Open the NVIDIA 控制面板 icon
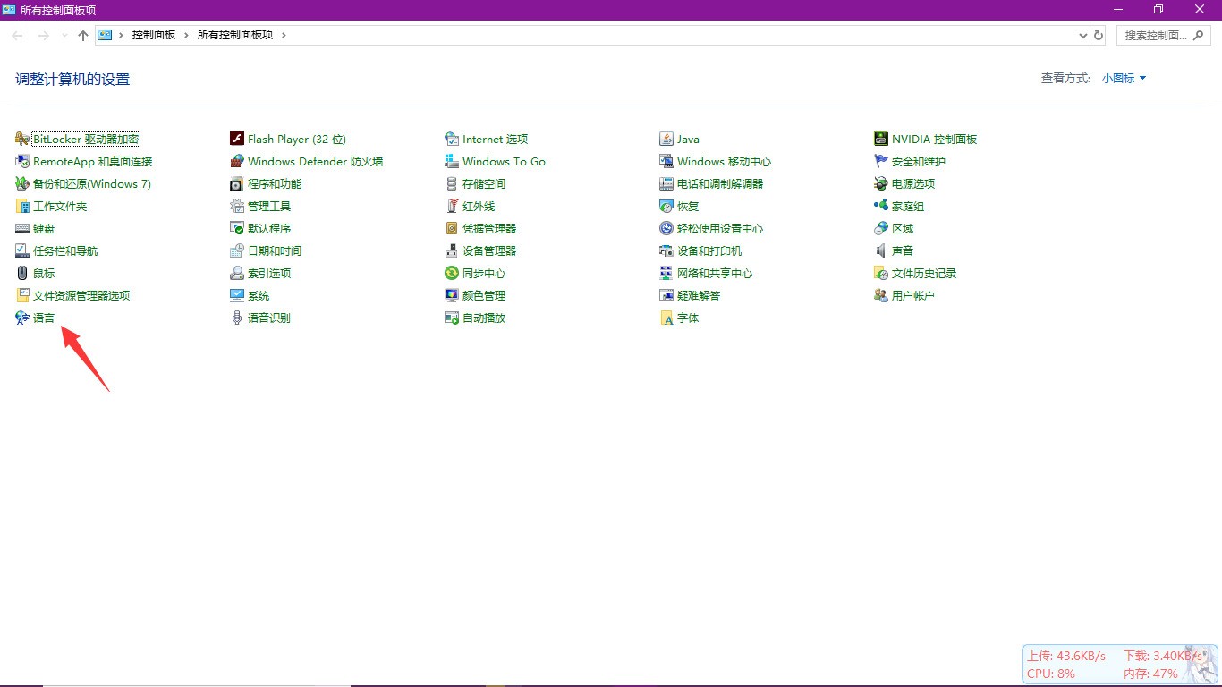 (881, 139)
